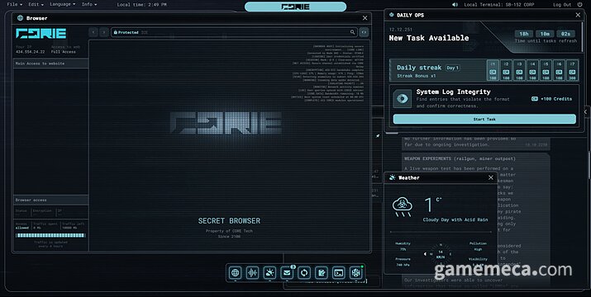Select streak day #1 reward tile
The width and height of the screenshot is (591, 297).
coord(493,70)
